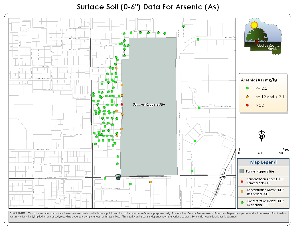Click the map title 'Surface Soil (0-6") Data'
The image size is (298, 230).
148,7
